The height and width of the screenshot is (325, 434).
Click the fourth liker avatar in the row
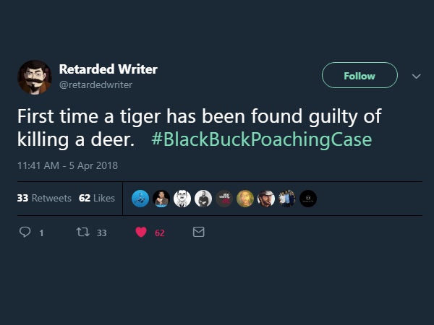coord(204,199)
